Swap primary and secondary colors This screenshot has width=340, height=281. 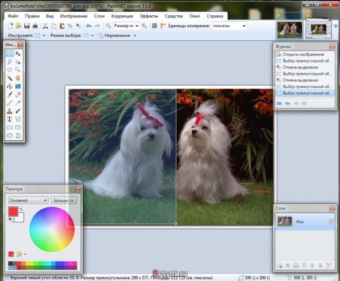[x=21, y=209]
